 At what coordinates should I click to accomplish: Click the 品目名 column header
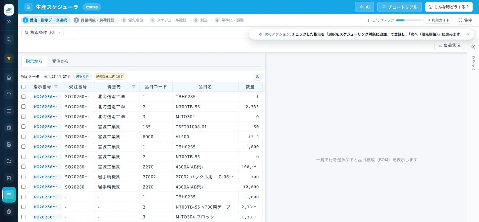(x=205, y=87)
